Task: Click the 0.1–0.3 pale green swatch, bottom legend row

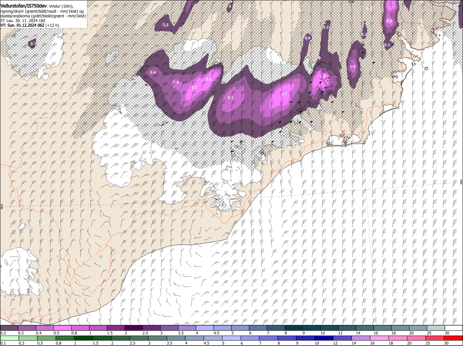Action: pyautogui.click(x=10, y=338)
